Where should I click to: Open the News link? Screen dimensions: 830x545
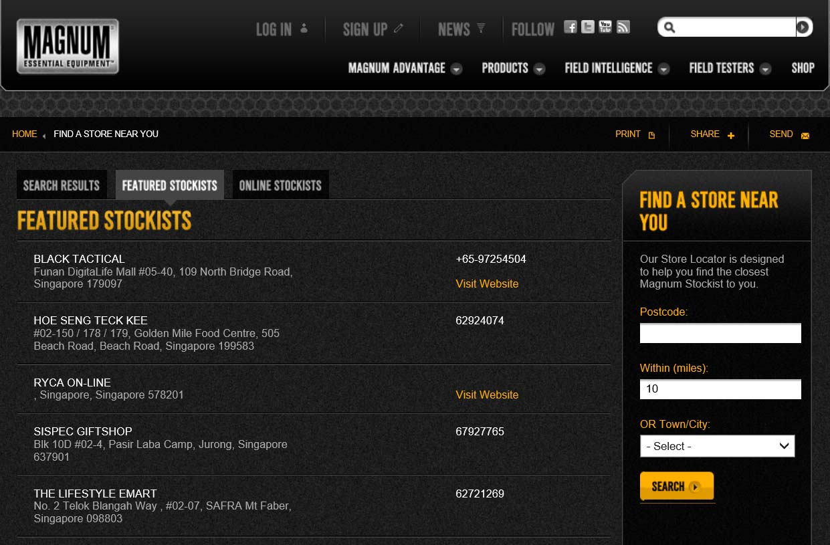pos(461,29)
